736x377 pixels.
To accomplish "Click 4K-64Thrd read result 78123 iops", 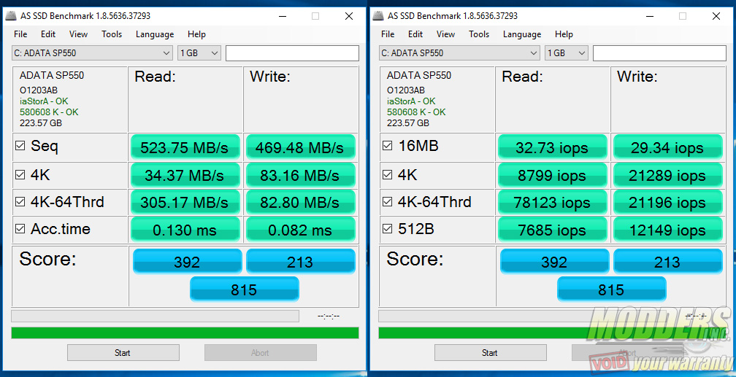I will (x=553, y=202).
